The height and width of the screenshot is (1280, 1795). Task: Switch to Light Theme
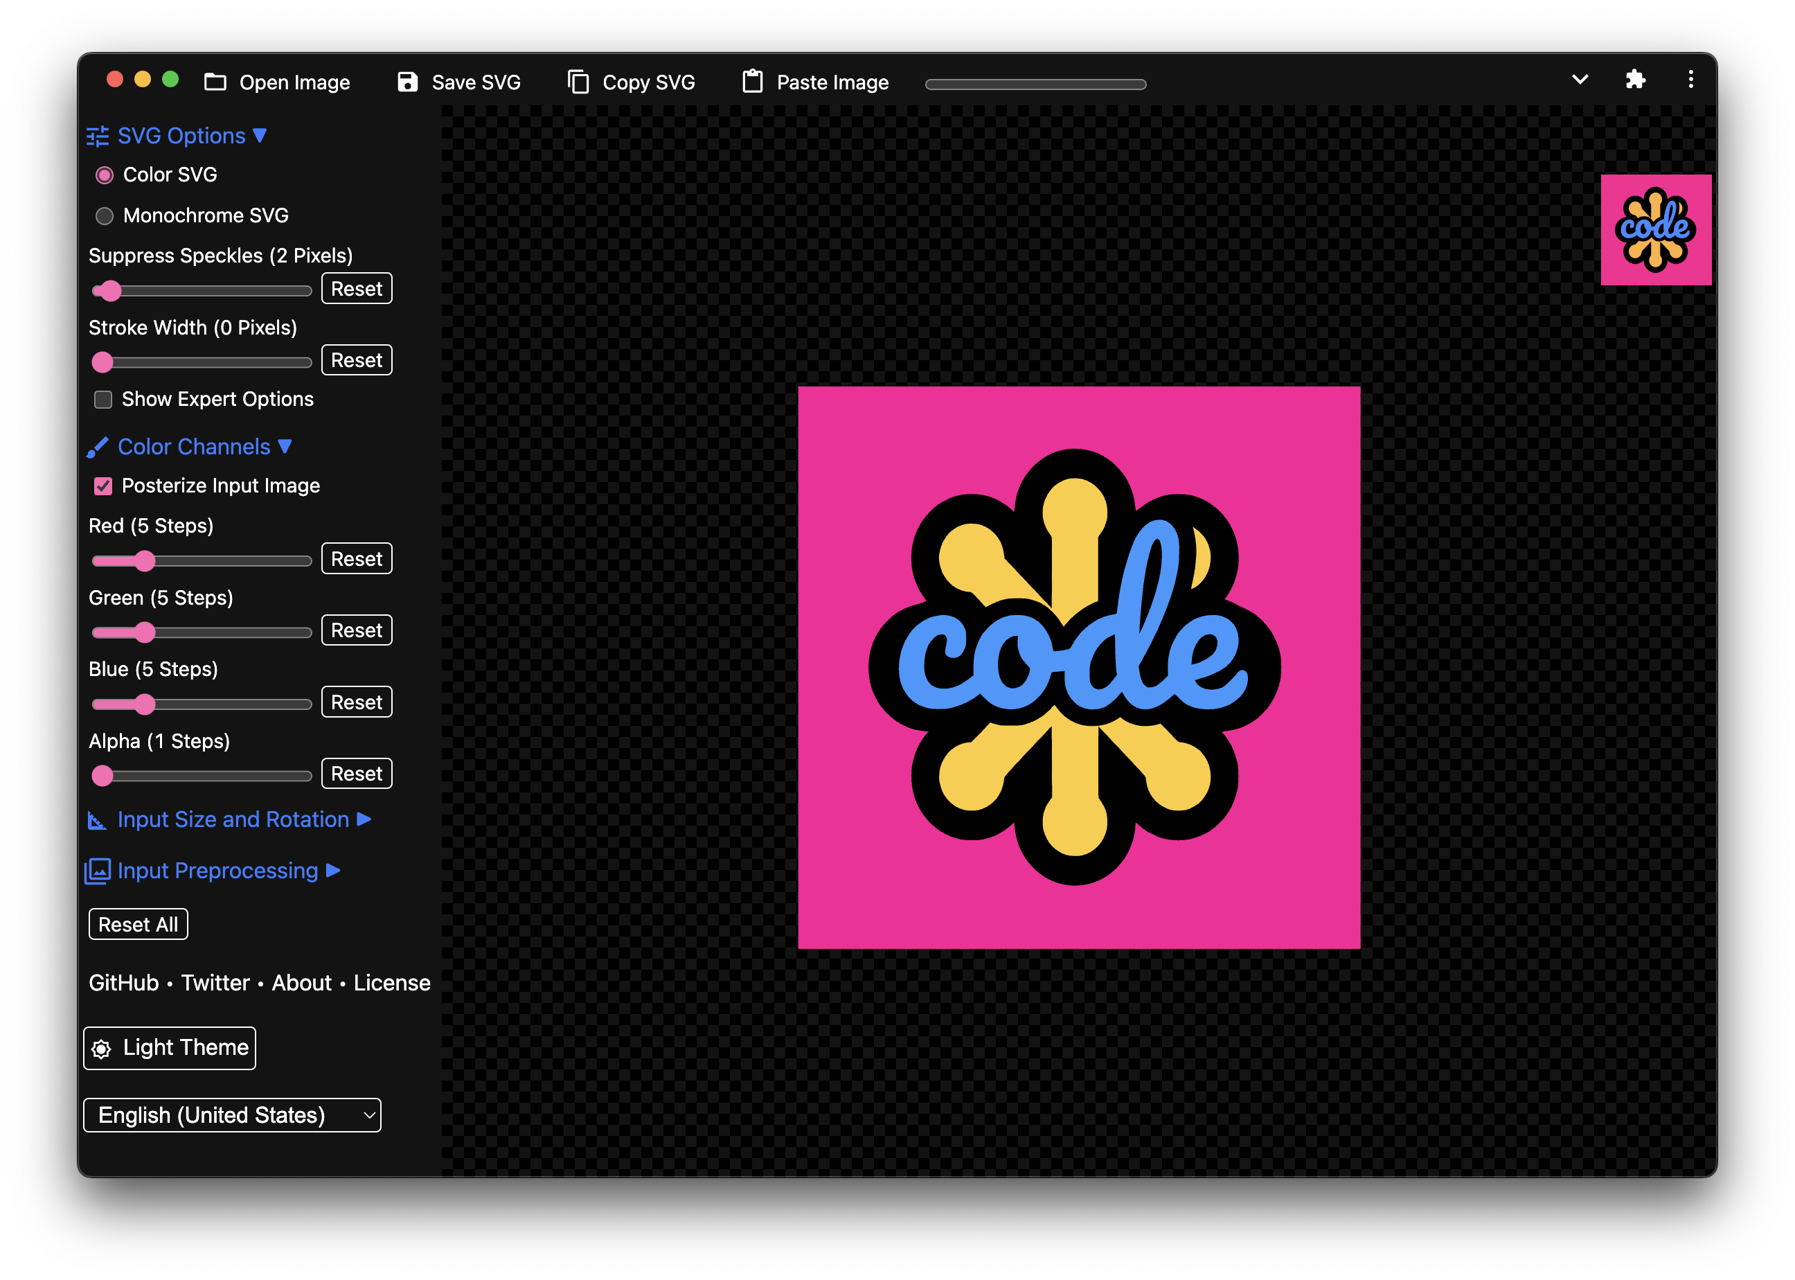pyautogui.click(x=170, y=1047)
